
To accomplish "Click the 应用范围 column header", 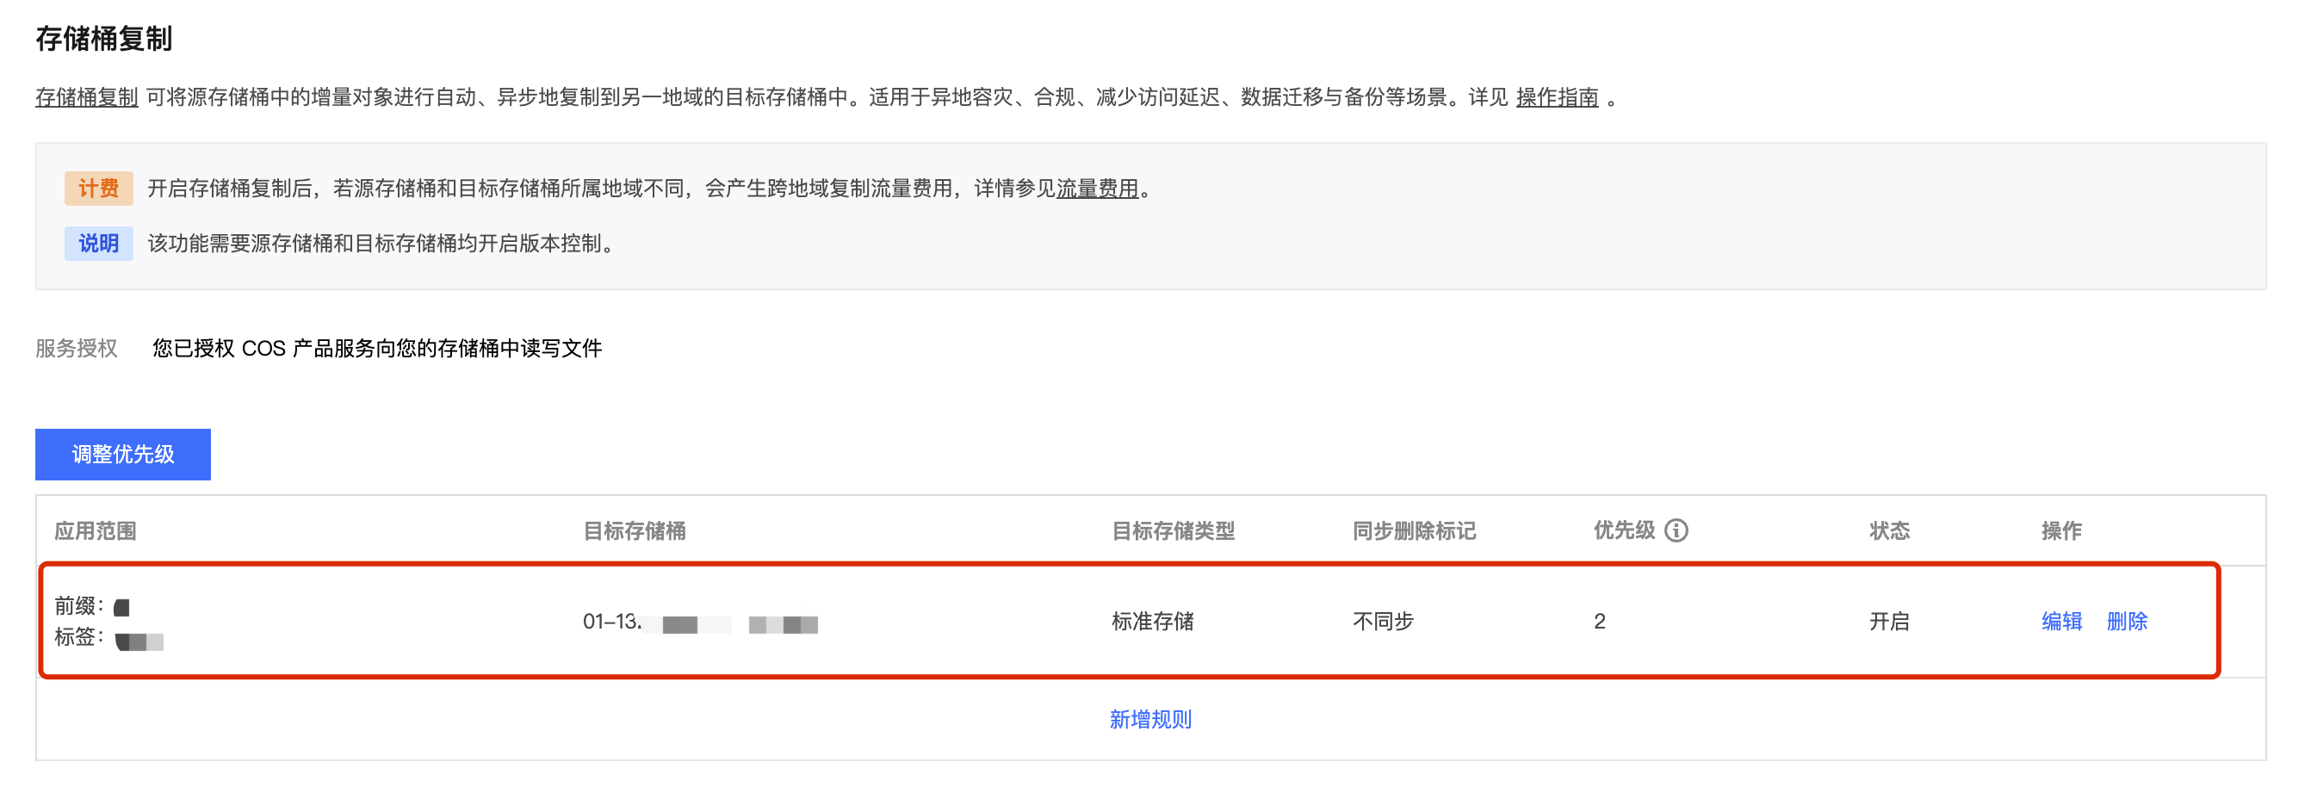I will point(95,531).
